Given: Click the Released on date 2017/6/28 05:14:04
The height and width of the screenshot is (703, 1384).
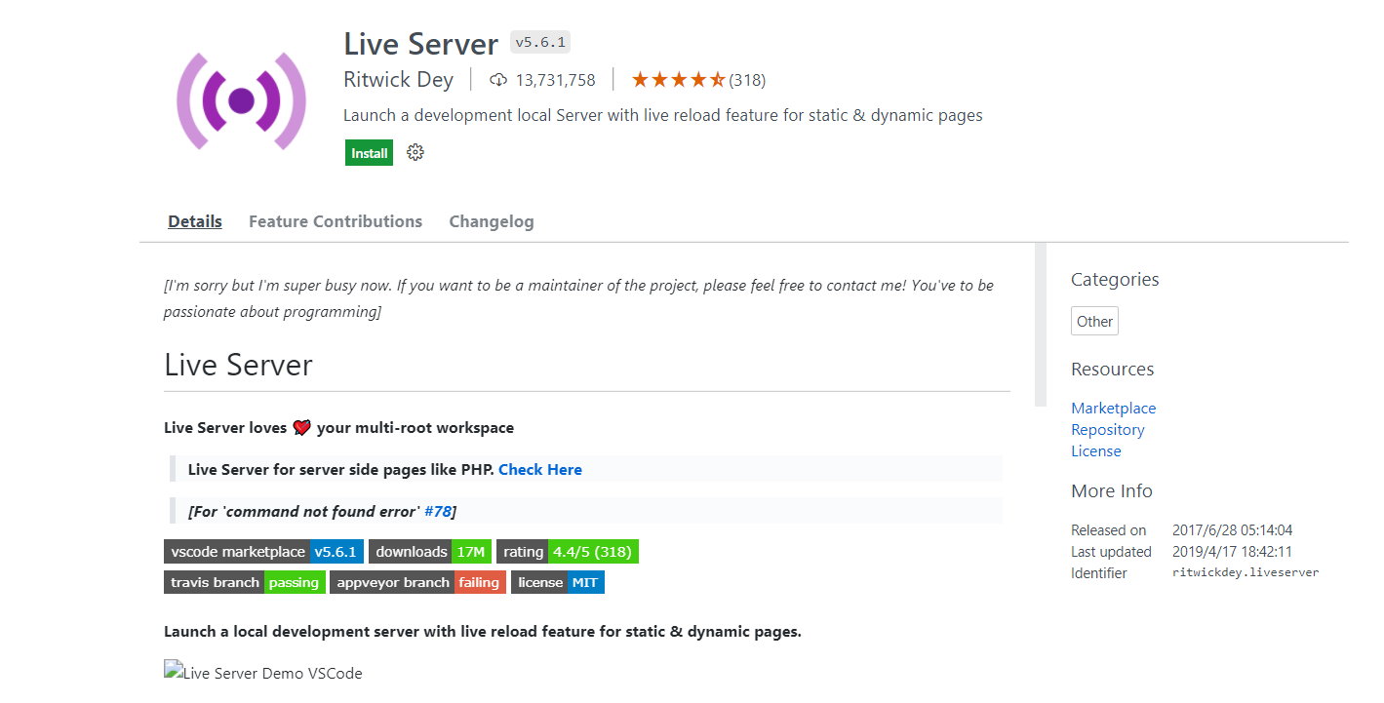Looking at the screenshot, I should pos(1232,530).
